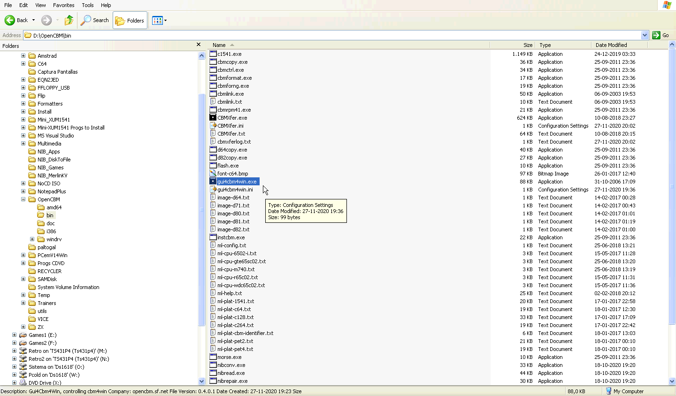The width and height of the screenshot is (676, 396).
Task: Select the bin folder in tree
Action: click(46, 215)
